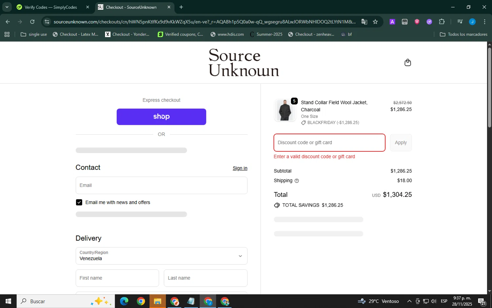Pay with the Shop express checkout button

click(161, 117)
